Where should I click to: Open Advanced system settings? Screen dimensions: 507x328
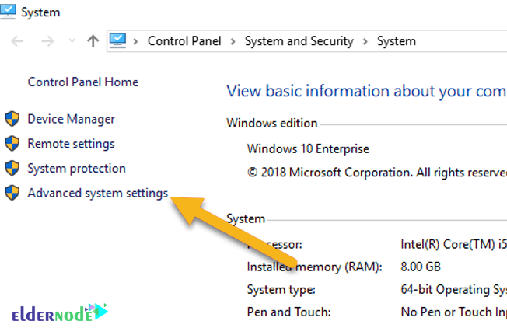click(x=98, y=193)
